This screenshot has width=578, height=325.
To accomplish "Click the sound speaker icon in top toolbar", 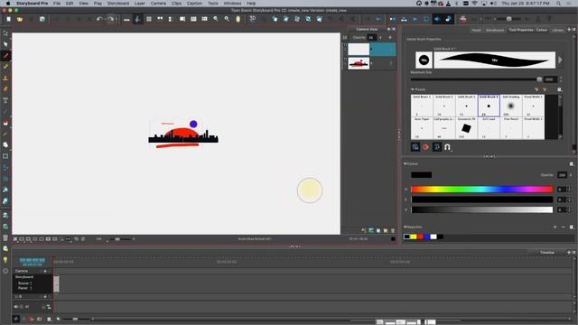I will (x=437, y=19).
